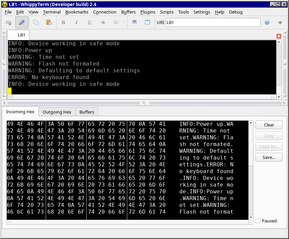Click the Save... button
The image size is (289, 239).
coord(269,158)
